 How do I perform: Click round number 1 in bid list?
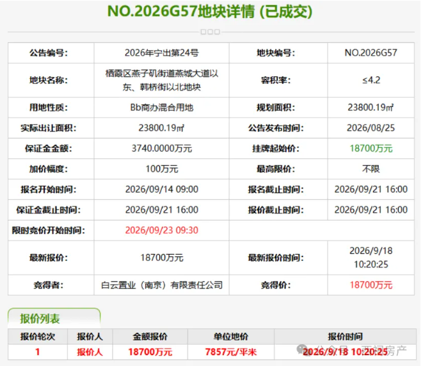click(x=38, y=352)
